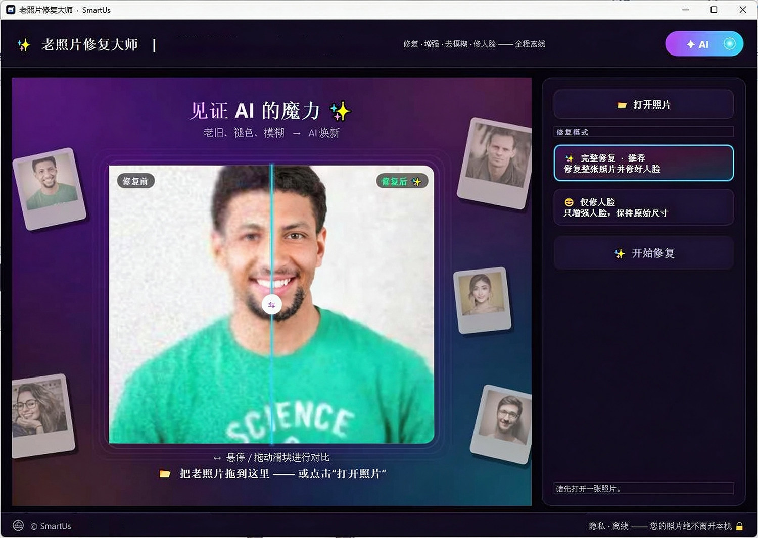Click the 把老照片拖到这里 drop prompt text
758x538 pixels.
283,474
